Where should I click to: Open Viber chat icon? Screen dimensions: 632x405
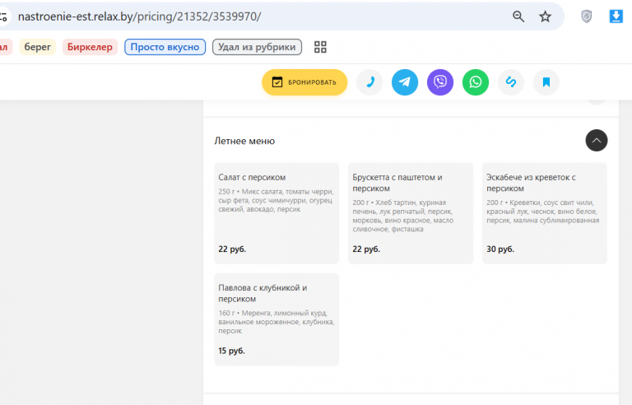[440, 82]
